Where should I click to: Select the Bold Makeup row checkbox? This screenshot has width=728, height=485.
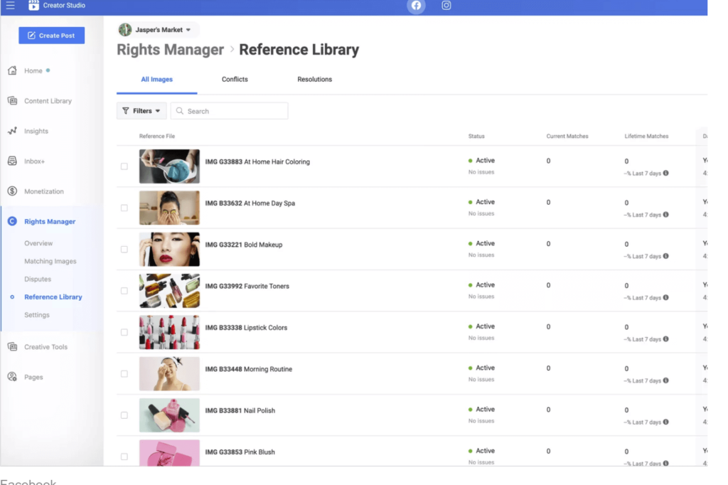(x=124, y=250)
